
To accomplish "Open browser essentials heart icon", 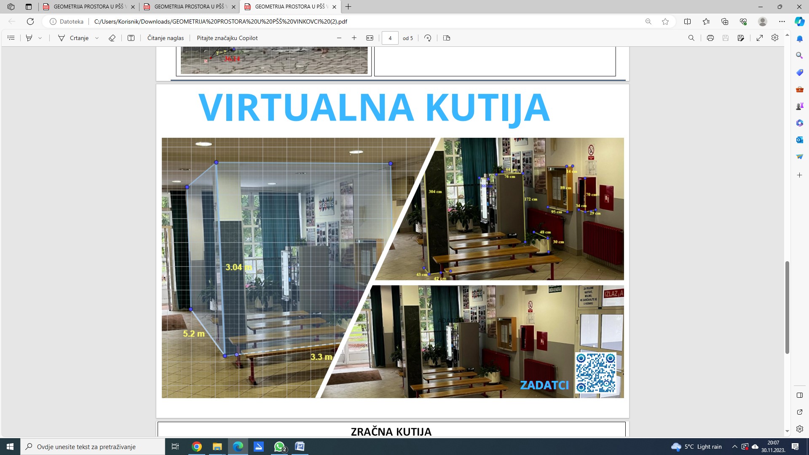I will pyautogui.click(x=743, y=21).
